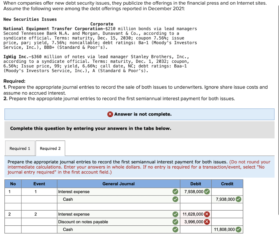Click green check next to event 1 Cash account
279x236 pixels.
[175, 199]
